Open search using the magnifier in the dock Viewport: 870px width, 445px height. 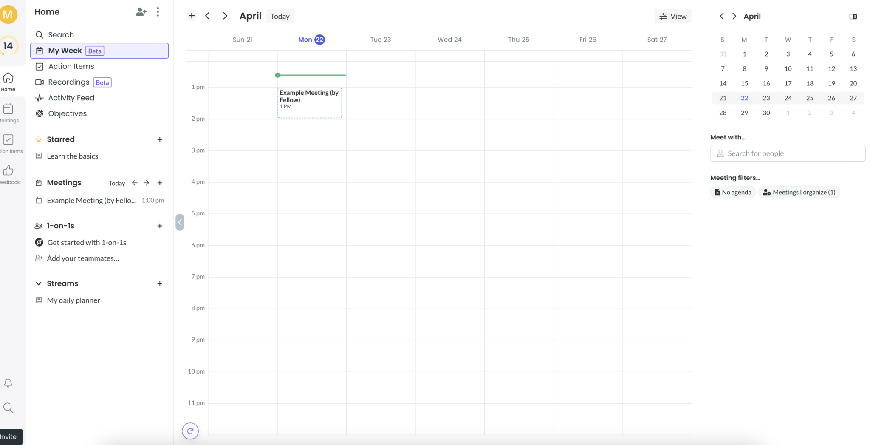(x=8, y=408)
